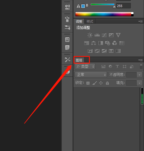The width and height of the screenshot is (144, 151).
Task: Add a Curves adjustment
Action: pos(104,35)
